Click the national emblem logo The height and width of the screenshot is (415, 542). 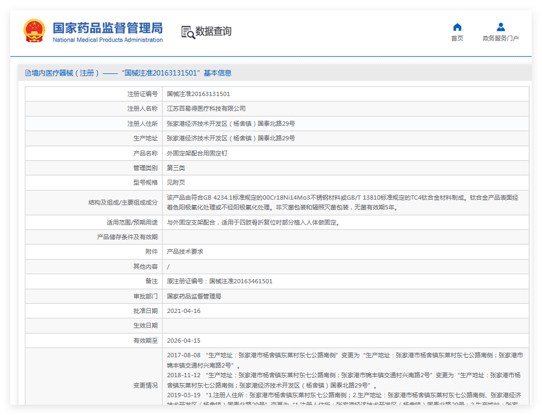click(34, 31)
